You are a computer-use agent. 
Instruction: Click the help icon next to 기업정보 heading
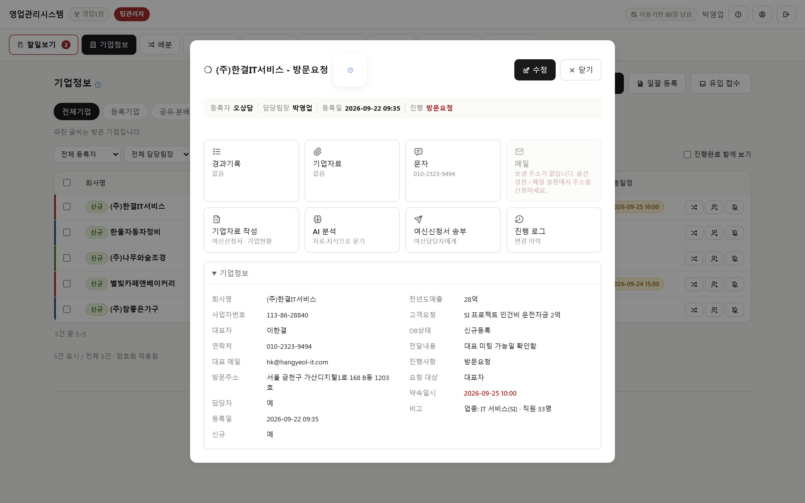(x=98, y=85)
